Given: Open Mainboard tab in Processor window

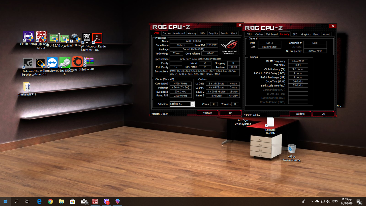Looking at the screenshot, I should coord(179,33).
